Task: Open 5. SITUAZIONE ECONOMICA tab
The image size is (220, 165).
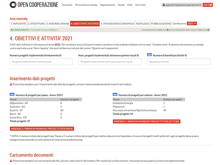Action: (117, 23)
